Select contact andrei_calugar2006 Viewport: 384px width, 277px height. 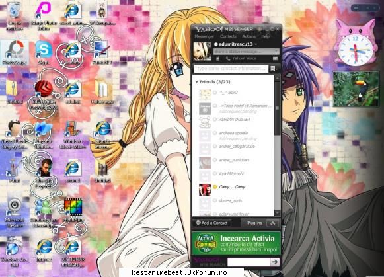point(233,149)
